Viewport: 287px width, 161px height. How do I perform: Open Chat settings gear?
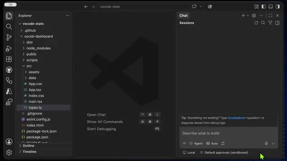(254, 16)
